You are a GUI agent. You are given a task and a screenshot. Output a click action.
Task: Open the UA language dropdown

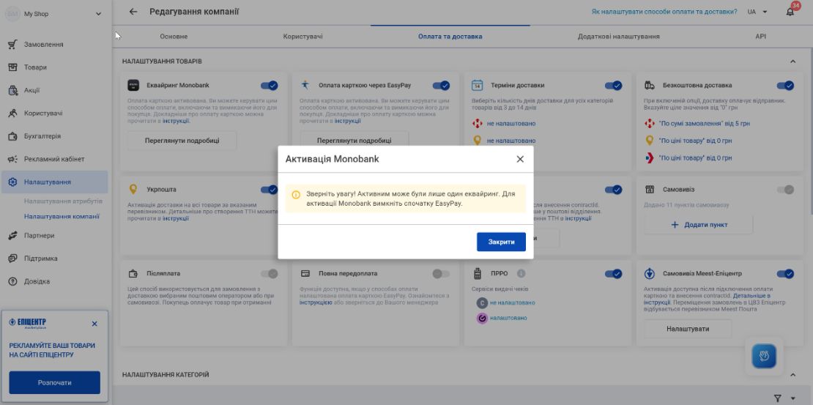tap(757, 12)
